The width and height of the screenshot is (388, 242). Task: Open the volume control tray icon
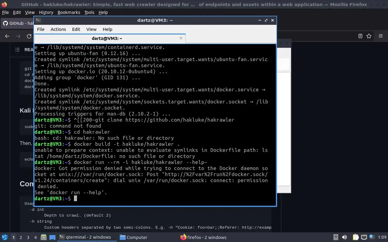(x=344, y=237)
